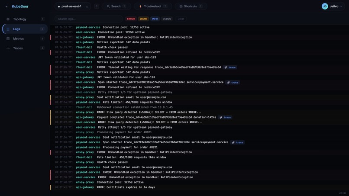Select user-service 'JWT token validated' log row
Image resolution: width=349 pixels, height=196 pixels.
click(200, 58)
